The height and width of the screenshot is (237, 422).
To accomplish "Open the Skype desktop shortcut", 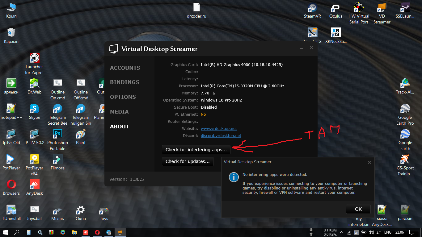I will (x=35, y=109).
